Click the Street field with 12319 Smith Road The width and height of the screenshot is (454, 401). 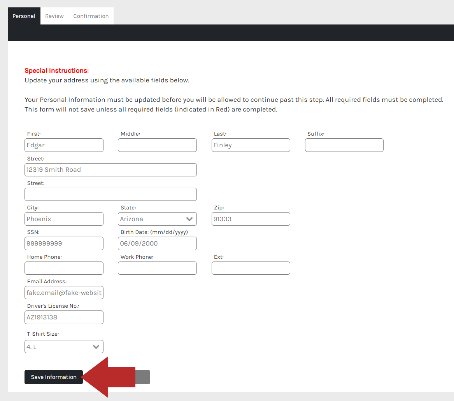(110, 170)
